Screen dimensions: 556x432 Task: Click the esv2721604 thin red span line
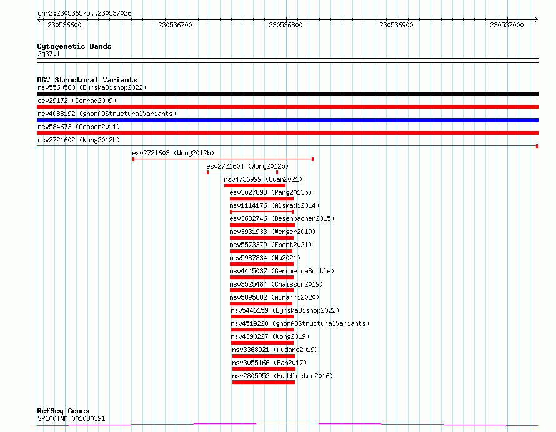point(242,172)
